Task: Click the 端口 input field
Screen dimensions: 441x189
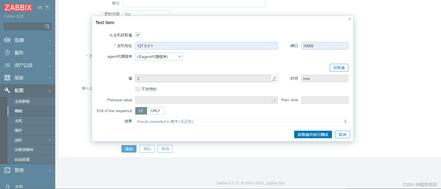Action: pyautogui.click(x=325, y=46)
